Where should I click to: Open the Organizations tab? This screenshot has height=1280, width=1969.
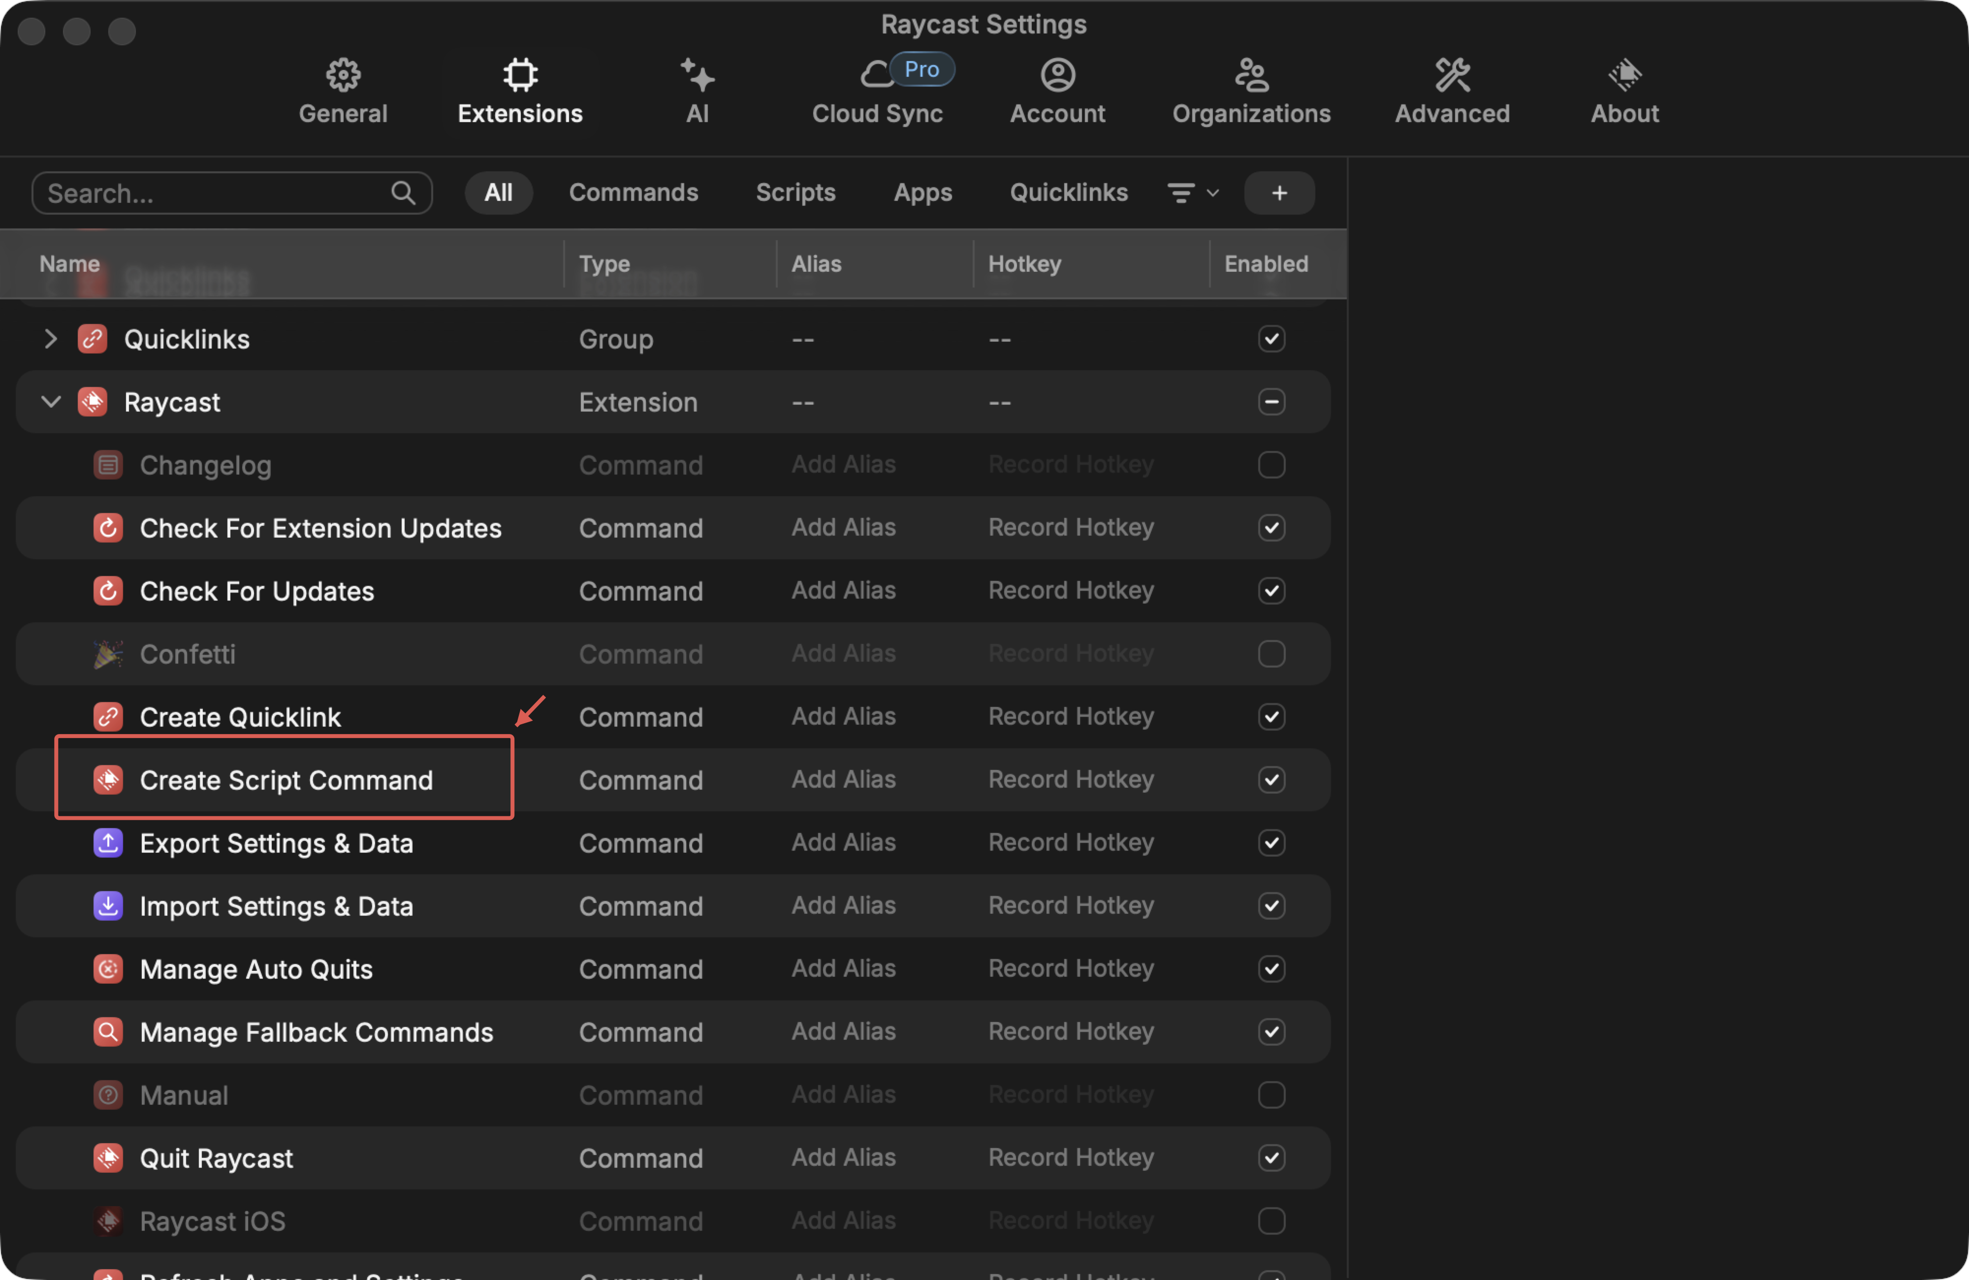point(1251,92)
